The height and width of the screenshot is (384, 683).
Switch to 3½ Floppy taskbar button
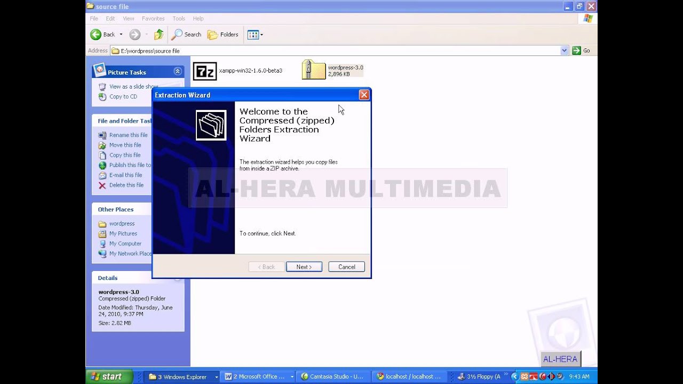pyautogui.click(x=479, y=377)
